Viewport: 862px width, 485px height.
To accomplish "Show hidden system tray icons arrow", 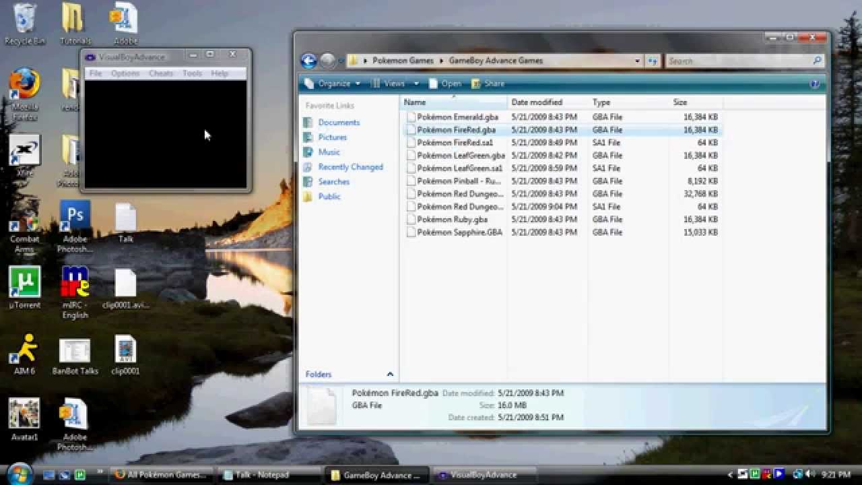I will click(x=730, y=475).
